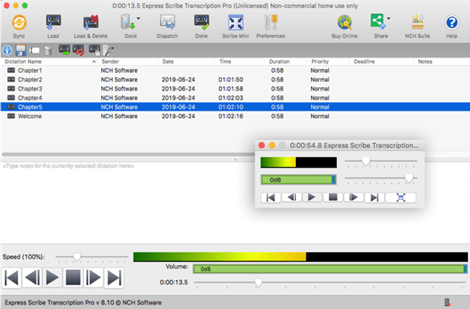Click the Help icon
470x309 pixels.
451,23
